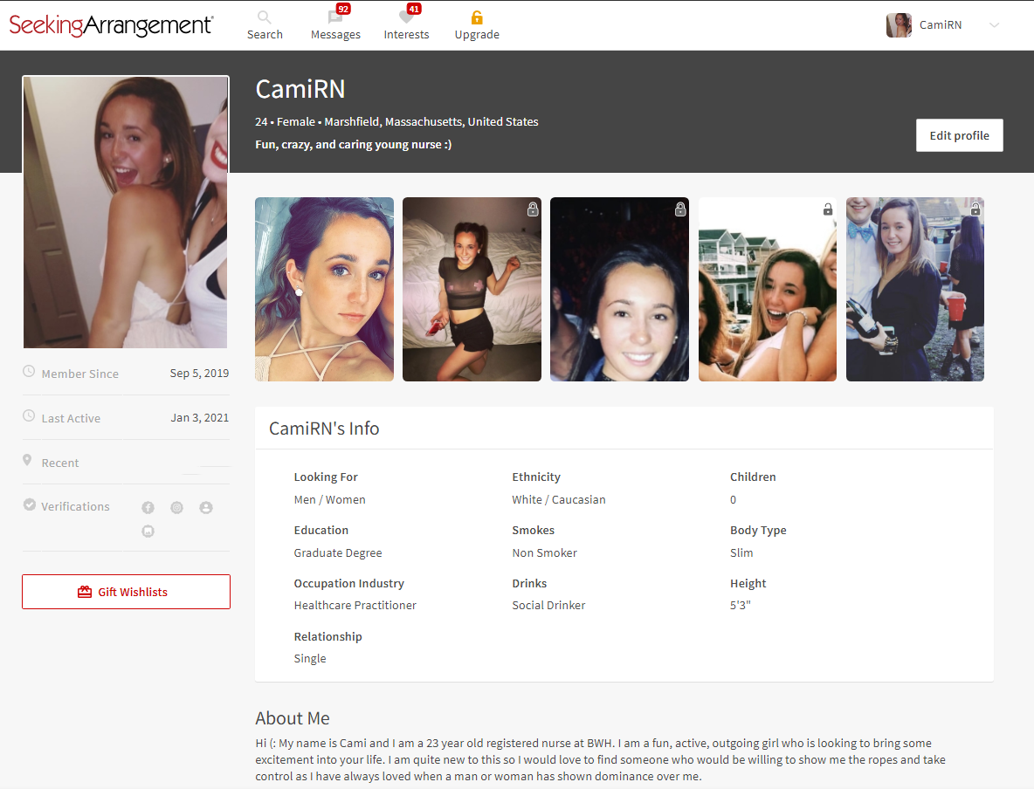This screenshot has height=789, width=1034.
Task: Click the person-silhouette verification badge
Action: [x=206, y=508]
